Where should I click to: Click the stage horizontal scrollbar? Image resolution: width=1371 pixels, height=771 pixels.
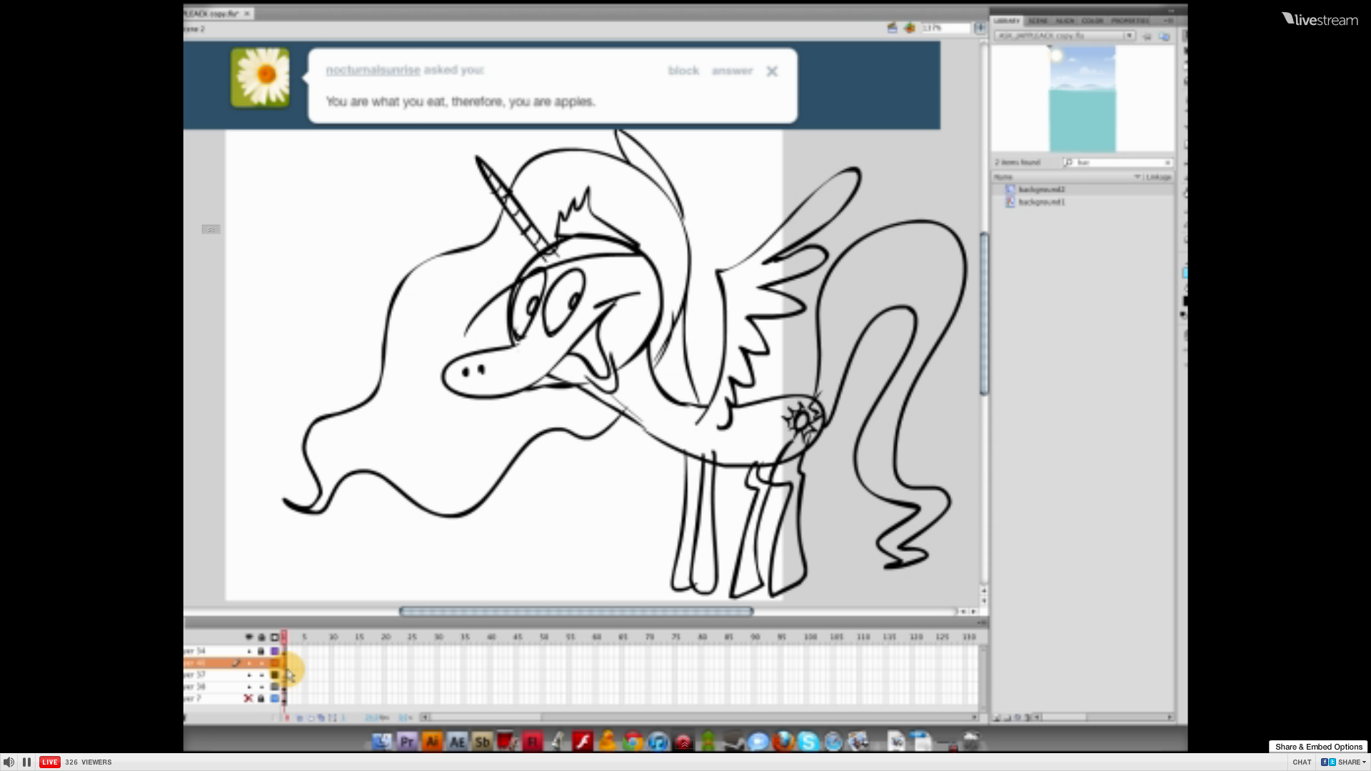pos(576,611)
